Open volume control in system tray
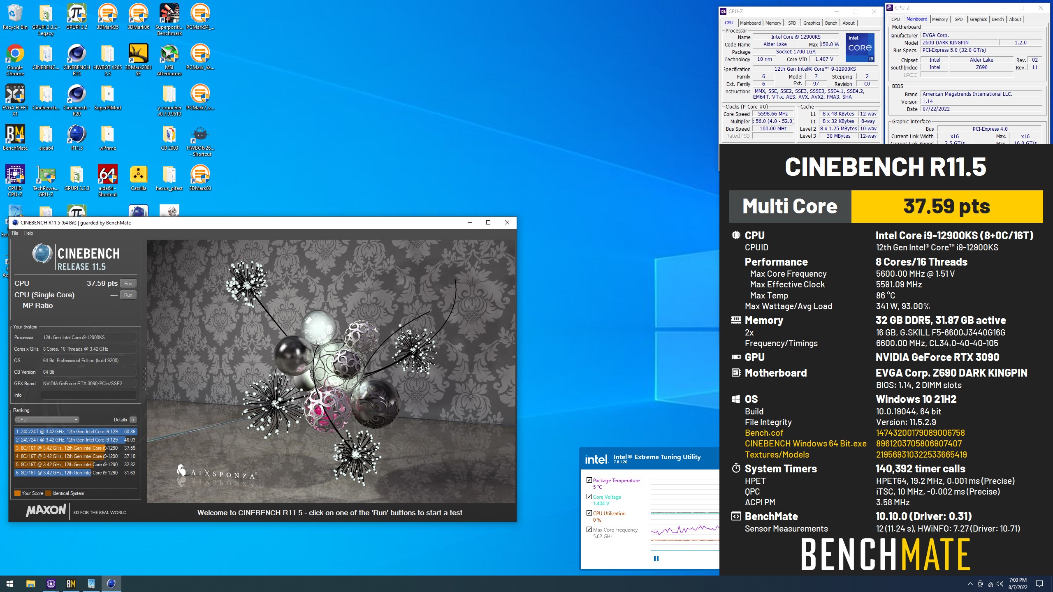Viewport: 1053px width, 592px height. 1000,584
